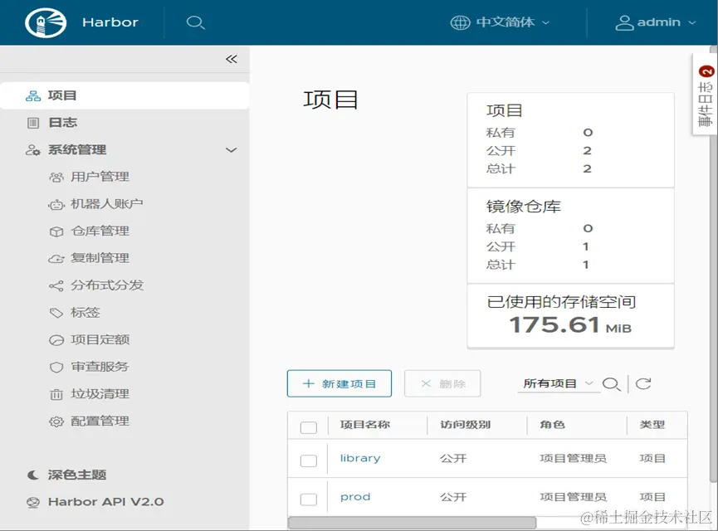Click the red event badge showing 2
718x531 pixels.
pyautogui.click(x=706, y=71)
